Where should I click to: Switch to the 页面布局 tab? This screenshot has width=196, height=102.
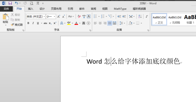pyautogui.click(x=56, y=9)
